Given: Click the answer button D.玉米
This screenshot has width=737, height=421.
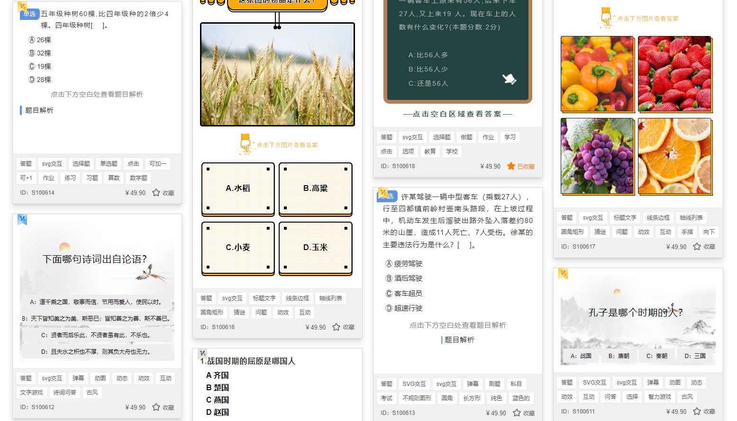Looking at the screenshot, I should pos(315,247).
